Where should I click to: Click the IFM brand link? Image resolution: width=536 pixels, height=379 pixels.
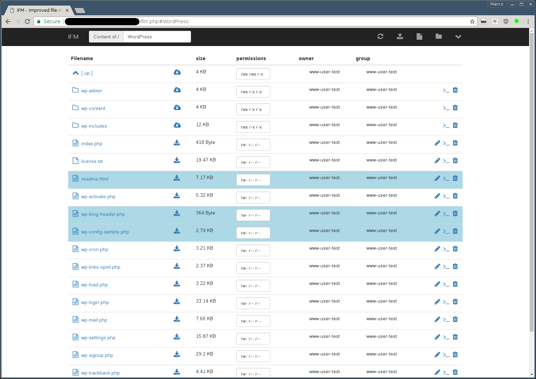click(x=73, y=37)
